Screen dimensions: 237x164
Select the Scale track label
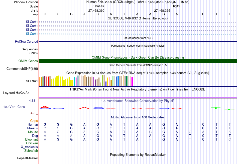click(34, 6)
